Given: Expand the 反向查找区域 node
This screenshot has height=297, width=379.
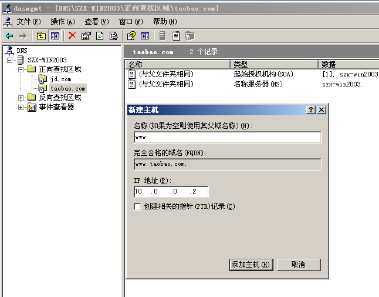Looking at the screenshot, I should click(21, 98).
